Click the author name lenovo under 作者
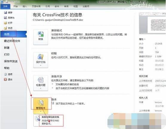The width and height of the screenshot is (166, 129). point(158,102)
